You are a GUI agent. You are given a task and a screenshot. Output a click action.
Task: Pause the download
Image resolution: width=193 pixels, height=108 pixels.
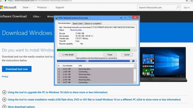click(x=110, y=55)
